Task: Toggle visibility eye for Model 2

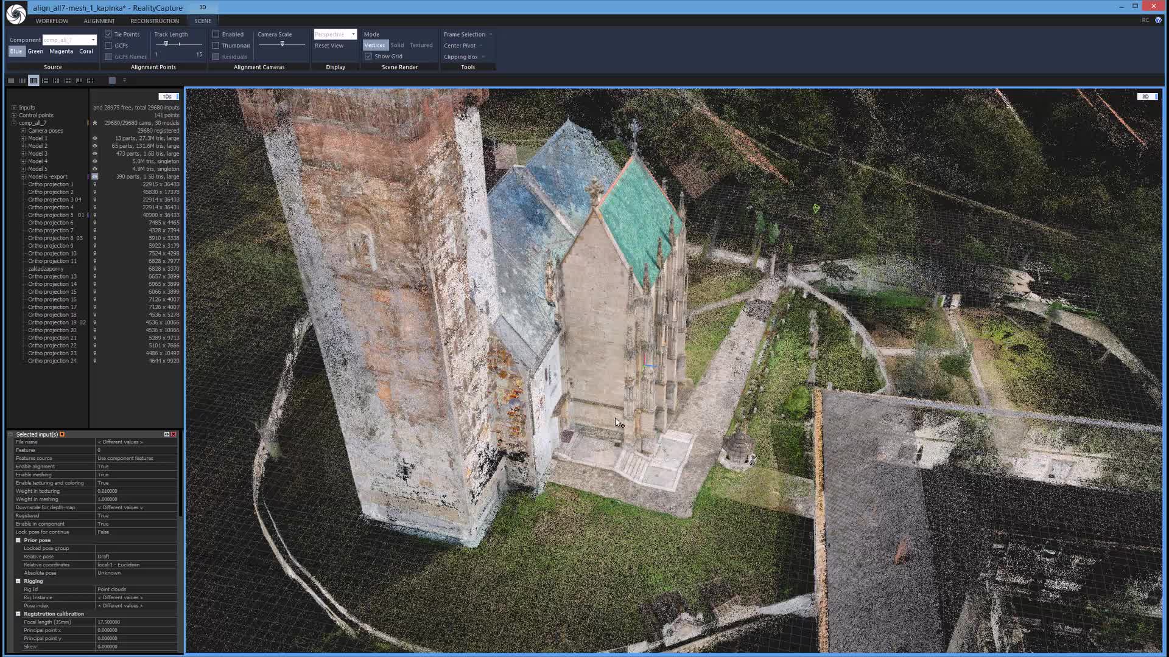Action: click(94, 146)
